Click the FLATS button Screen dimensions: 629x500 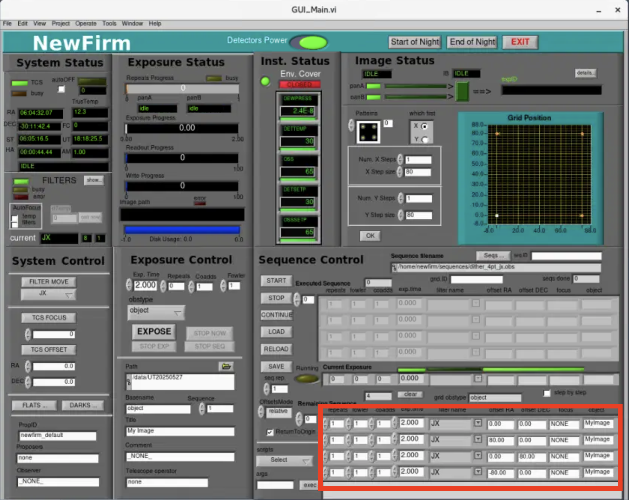[x=34, y=405]
